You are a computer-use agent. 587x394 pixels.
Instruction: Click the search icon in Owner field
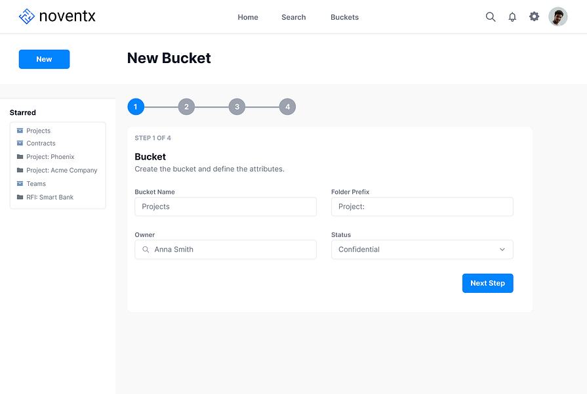tap(146, 250)
